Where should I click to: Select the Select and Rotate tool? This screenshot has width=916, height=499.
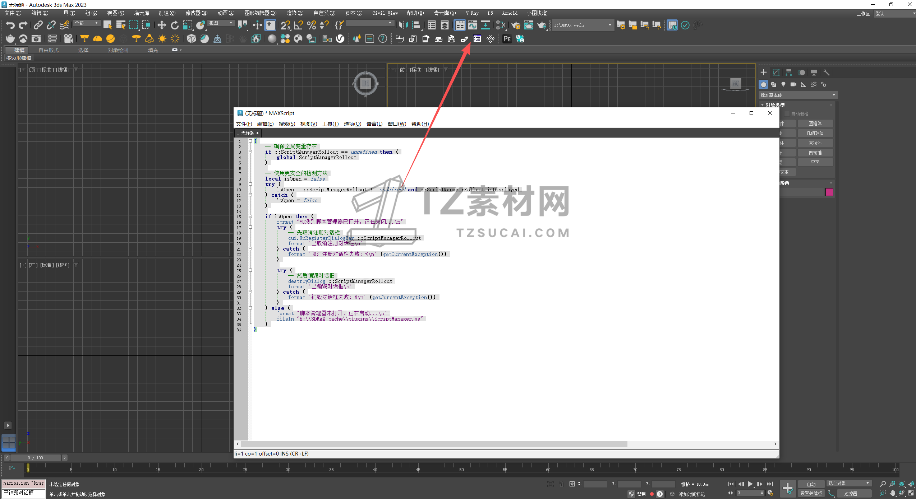[x=175, y=25]
